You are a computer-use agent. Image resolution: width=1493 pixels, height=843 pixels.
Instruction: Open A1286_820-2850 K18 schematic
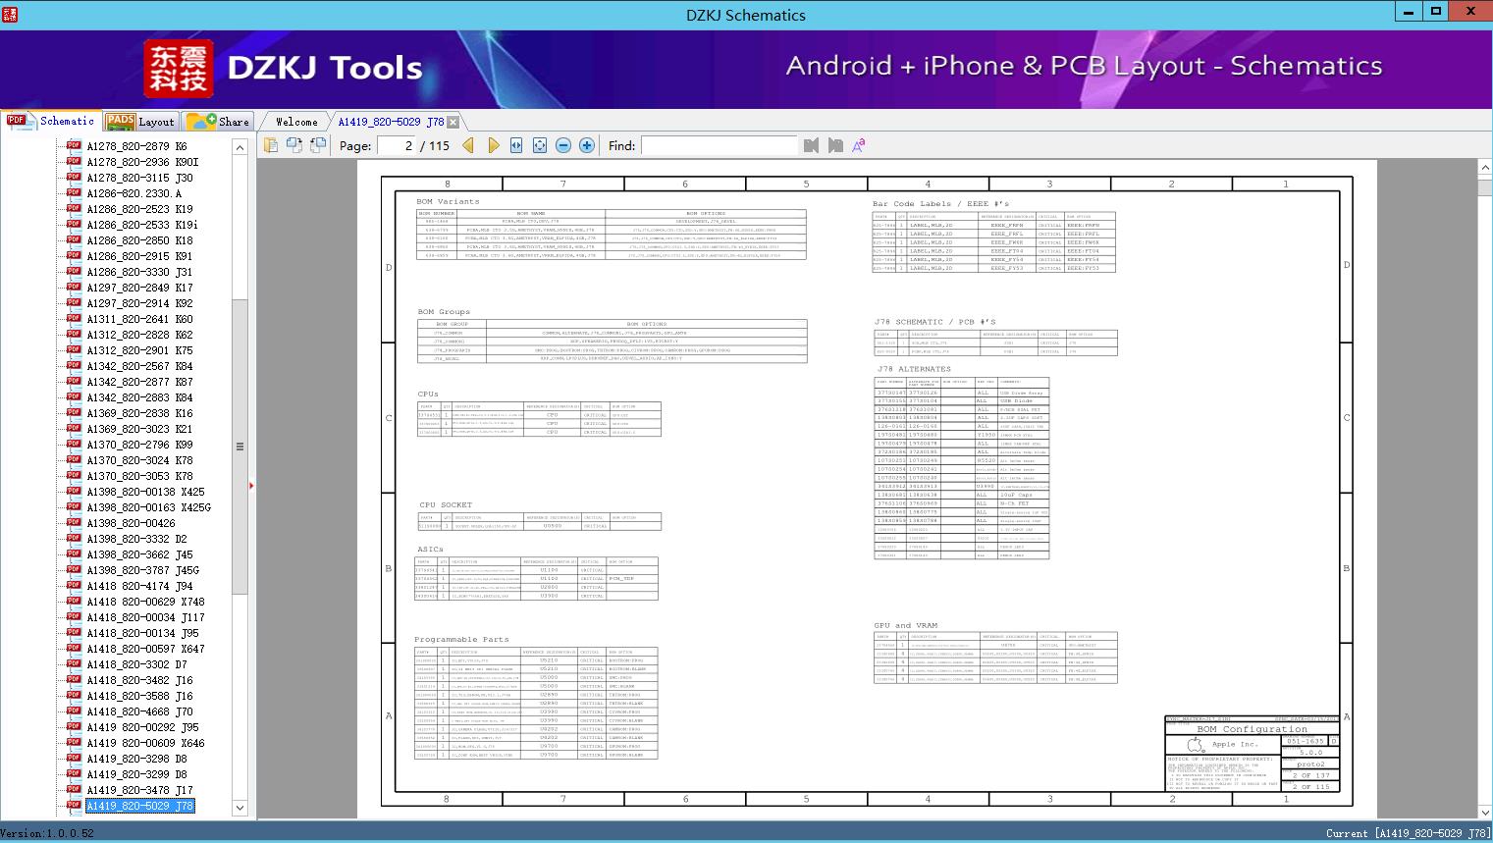[139, 240]
